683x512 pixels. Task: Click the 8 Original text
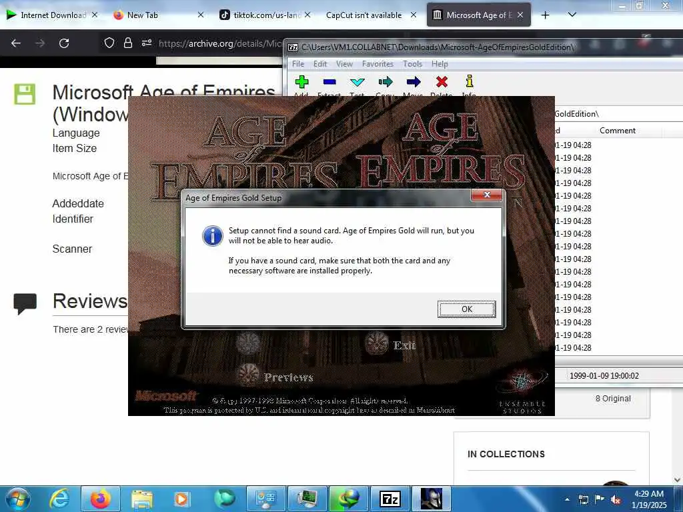[613, 399]
